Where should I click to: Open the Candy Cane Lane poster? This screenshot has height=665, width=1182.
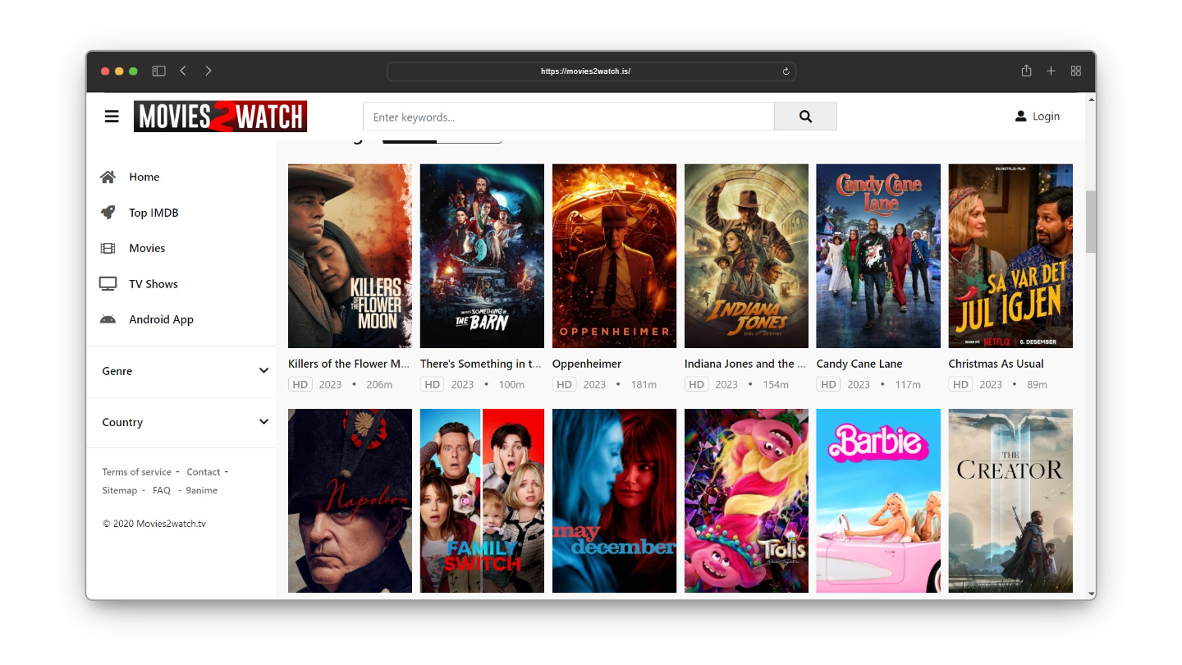pos(878,256)
